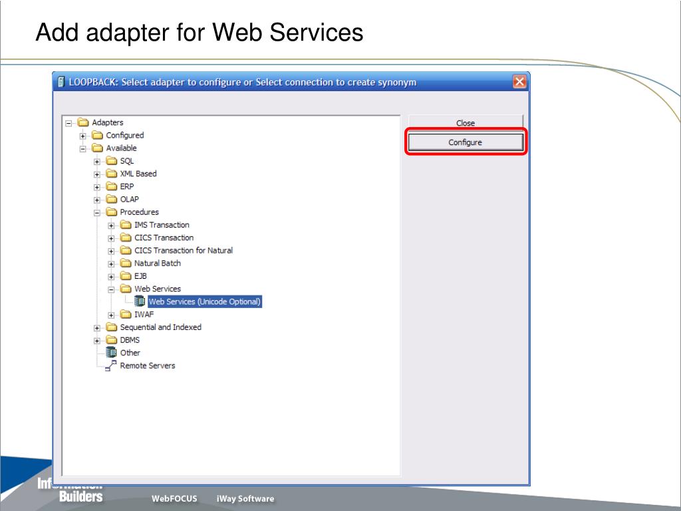The image size is (681, 511).
Task: Click the OLAP folder icon
Action: pos(112,199)
